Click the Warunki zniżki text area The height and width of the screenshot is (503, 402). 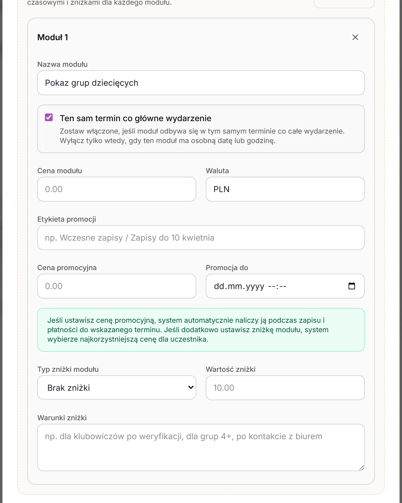201,447
